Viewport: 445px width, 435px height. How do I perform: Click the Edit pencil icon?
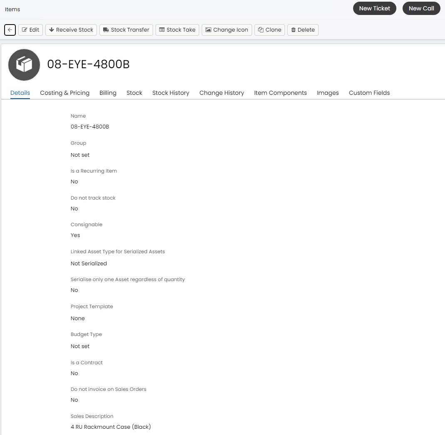point(25,30)
